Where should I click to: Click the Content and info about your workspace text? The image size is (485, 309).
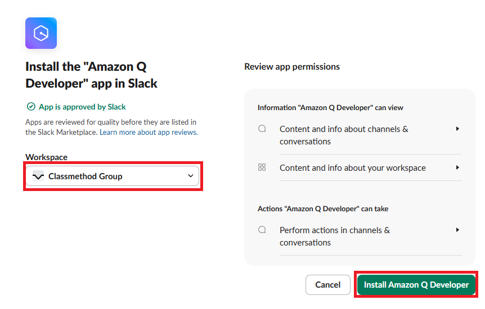pos(352,168)
